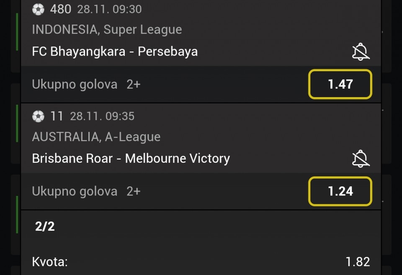Click the Kvota: label
Viewport: 402px width, 275px height.
49,262
